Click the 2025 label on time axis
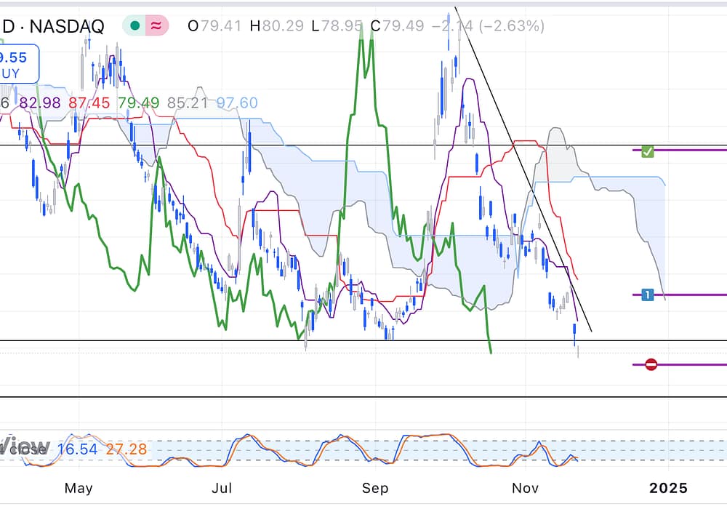The width and height of the screenshot is (727, 509). click(x=668, y=488)
